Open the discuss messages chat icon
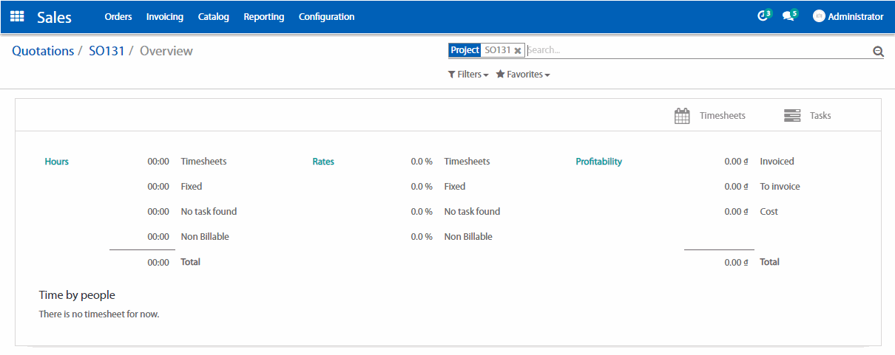The width and height of the screenshot is (895, 355). [x=788, y=16]
